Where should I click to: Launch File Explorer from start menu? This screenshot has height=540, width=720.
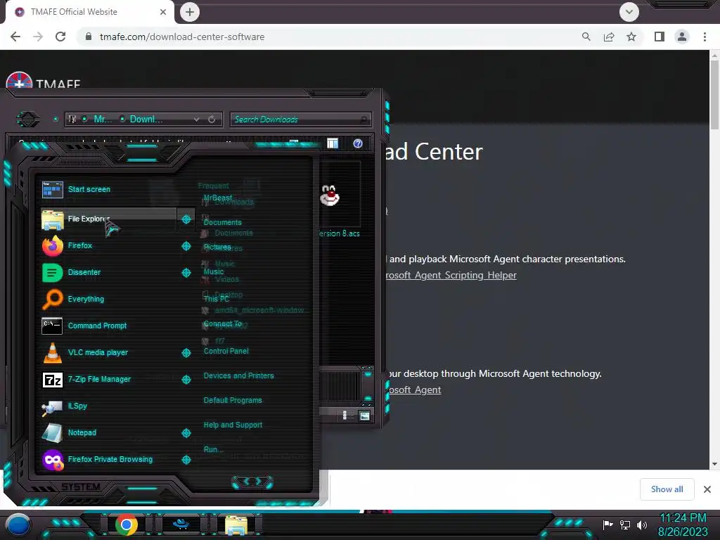[109, 219]
